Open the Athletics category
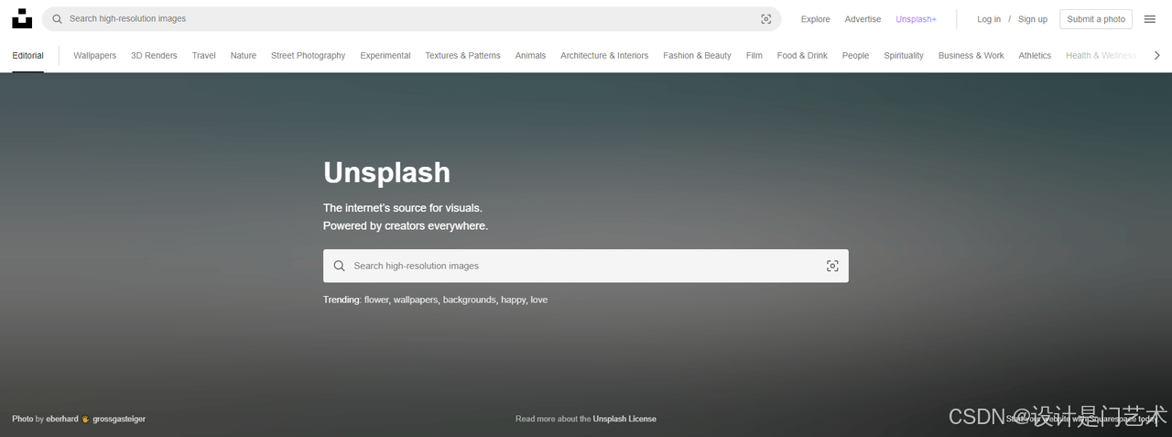The height and width of the screenshot is (437, 1172). 1035,55
